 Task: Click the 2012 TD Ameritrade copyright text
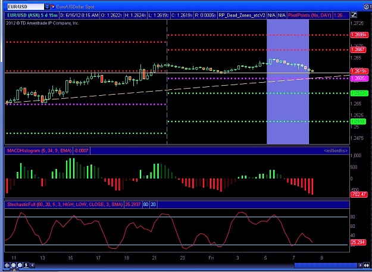pyautogui.click(x=43, y=23)
